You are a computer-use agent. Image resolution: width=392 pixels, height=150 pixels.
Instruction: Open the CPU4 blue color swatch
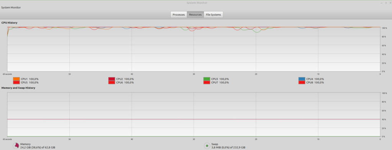tap(302, 79)
